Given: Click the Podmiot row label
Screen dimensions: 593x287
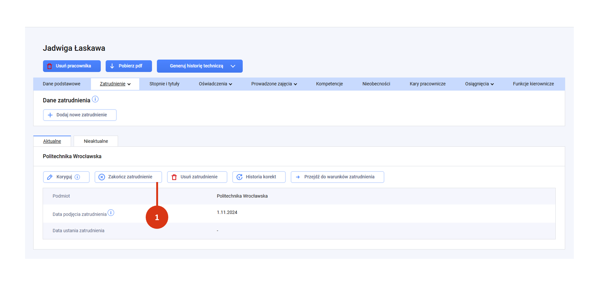Looking at the screenshot, I should 61,196.
